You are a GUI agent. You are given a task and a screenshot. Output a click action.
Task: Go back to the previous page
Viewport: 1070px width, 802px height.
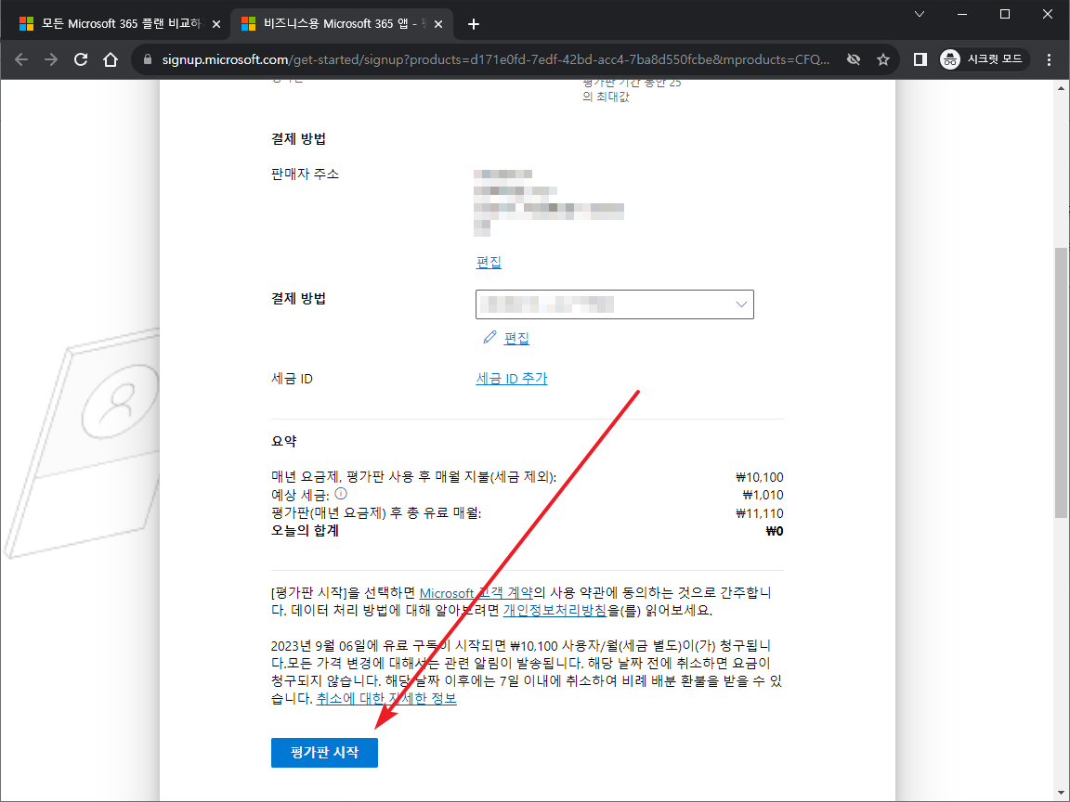point(21,60)
